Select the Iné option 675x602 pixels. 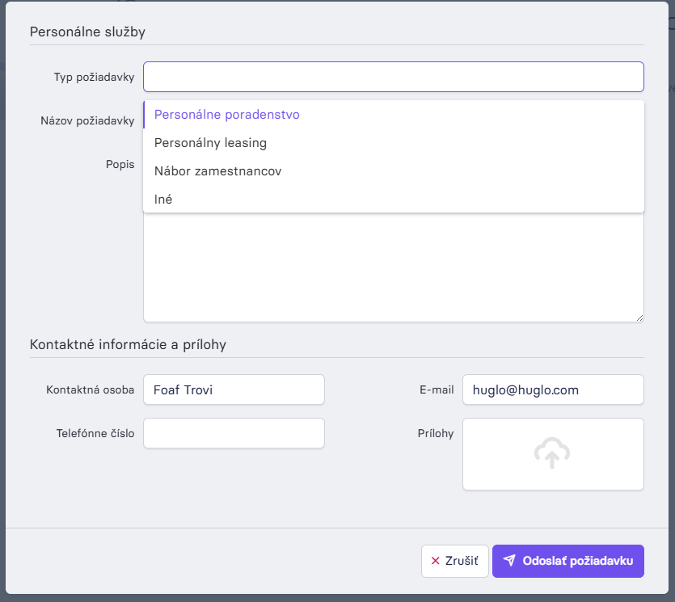click(x=394, y=200)
